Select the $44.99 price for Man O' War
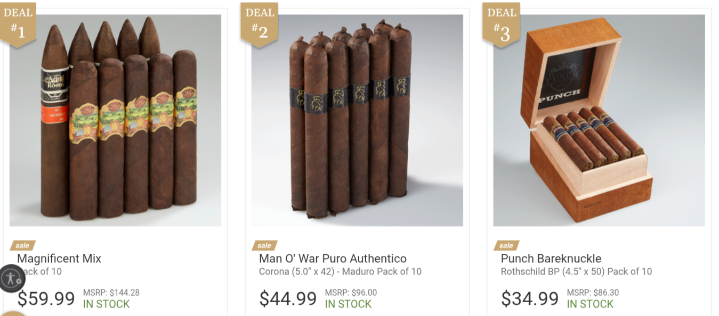Screen dimensions: 719x316 (288, 298)
